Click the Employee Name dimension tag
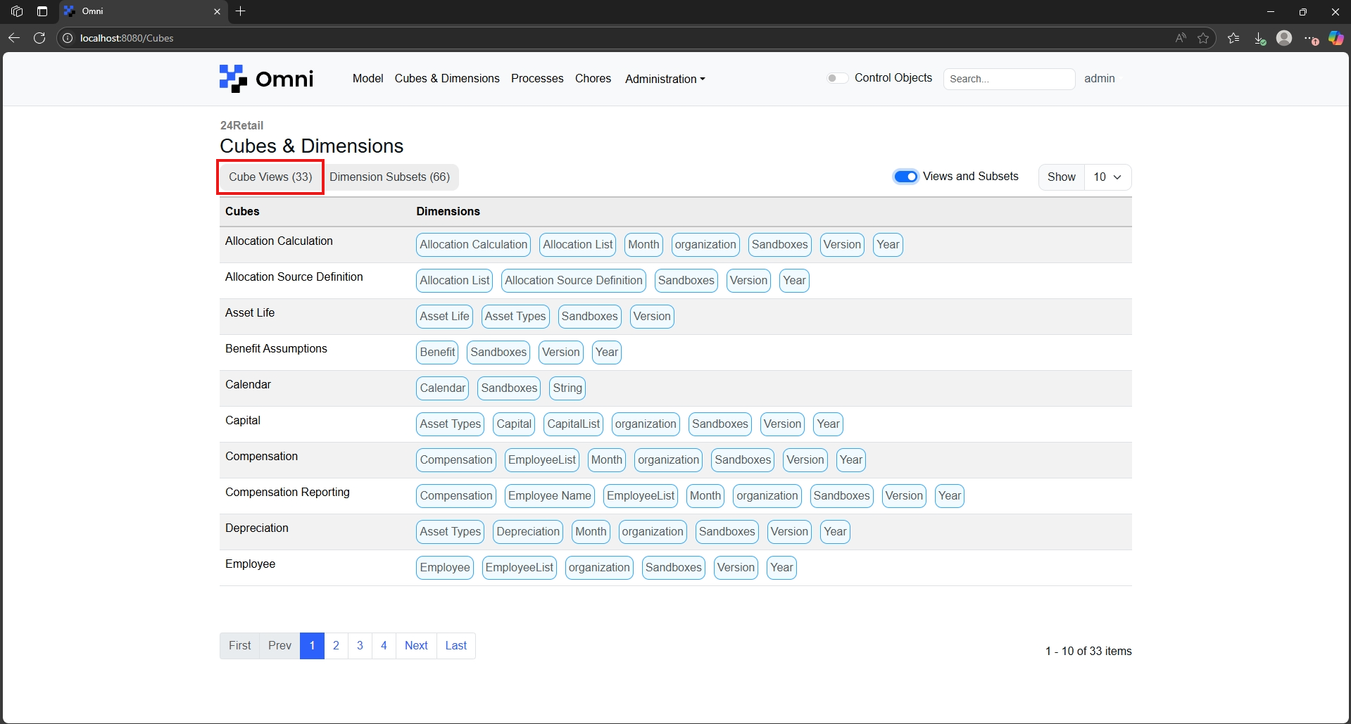 (x=550, y=496)
